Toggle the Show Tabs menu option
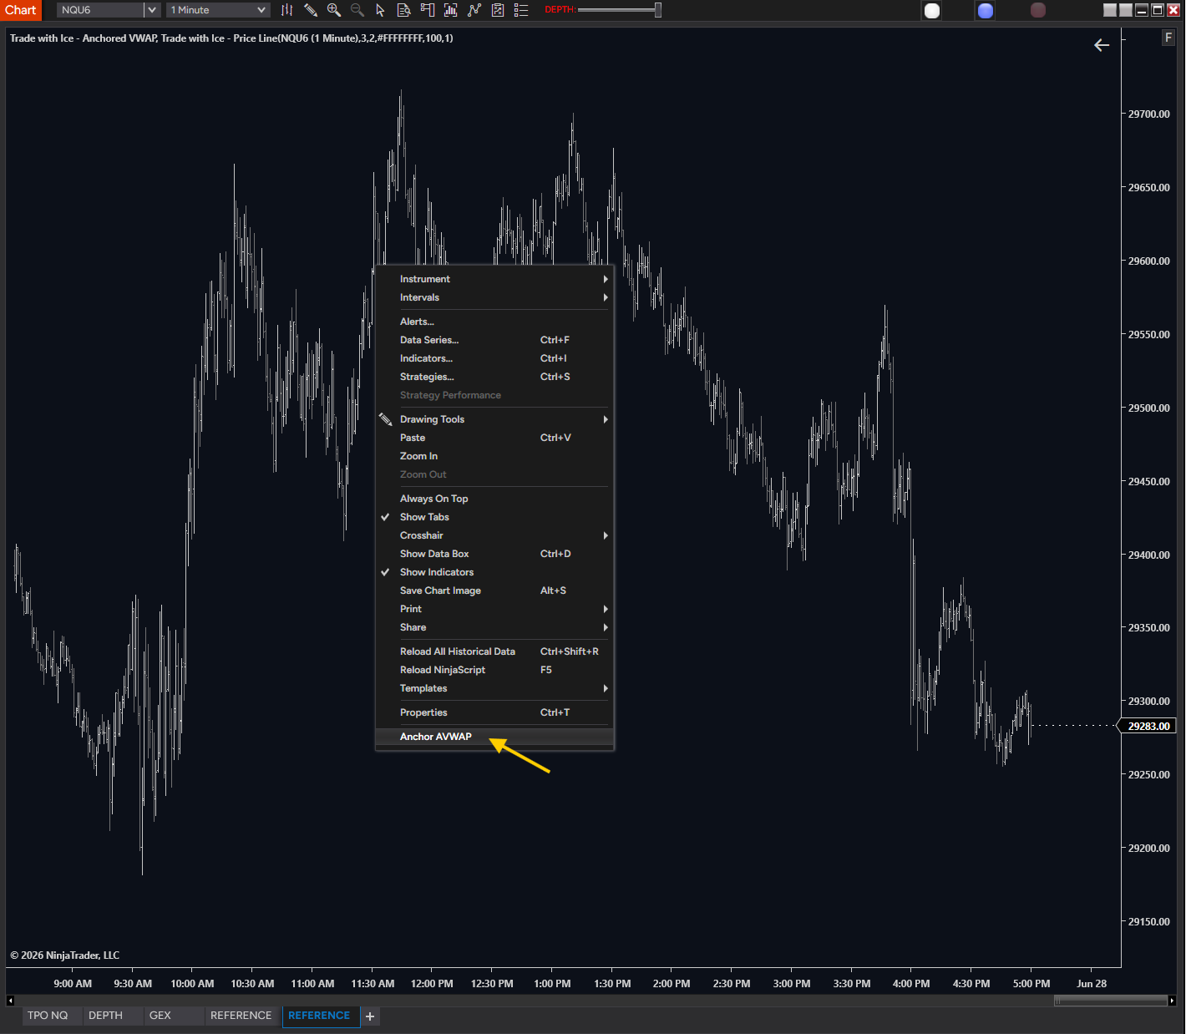 [x=494, y=517]
